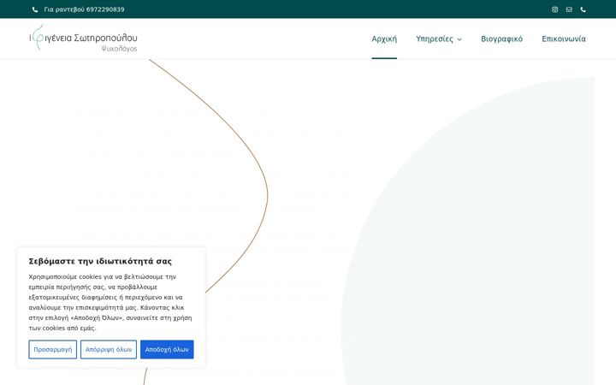Click the Σεβόμαστε την ιδιωτικότητά σας heading
The height and width of the screenshot is (385, 616).
click(100, 261)
